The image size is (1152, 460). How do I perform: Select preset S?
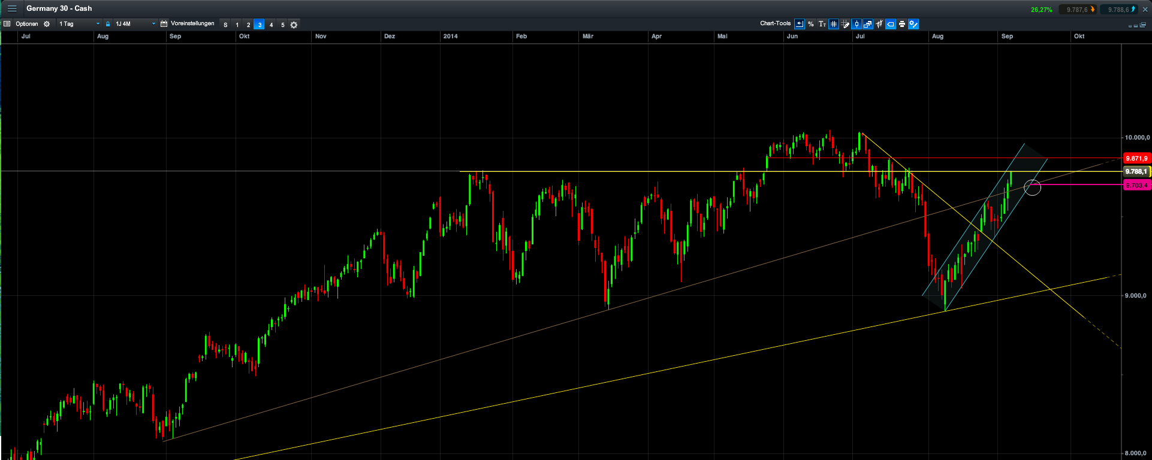(225, 25)
